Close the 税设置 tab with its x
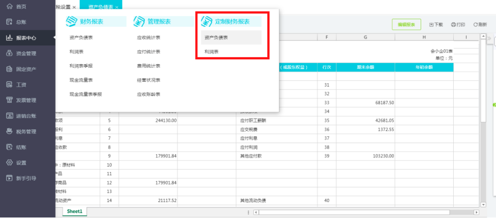The image size is (496, 218). click(x=74, y=7)
